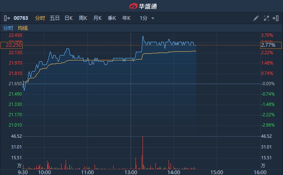Select the 月K monthly chart tab
The image size is (283, 175).
[x=98, y=18]
